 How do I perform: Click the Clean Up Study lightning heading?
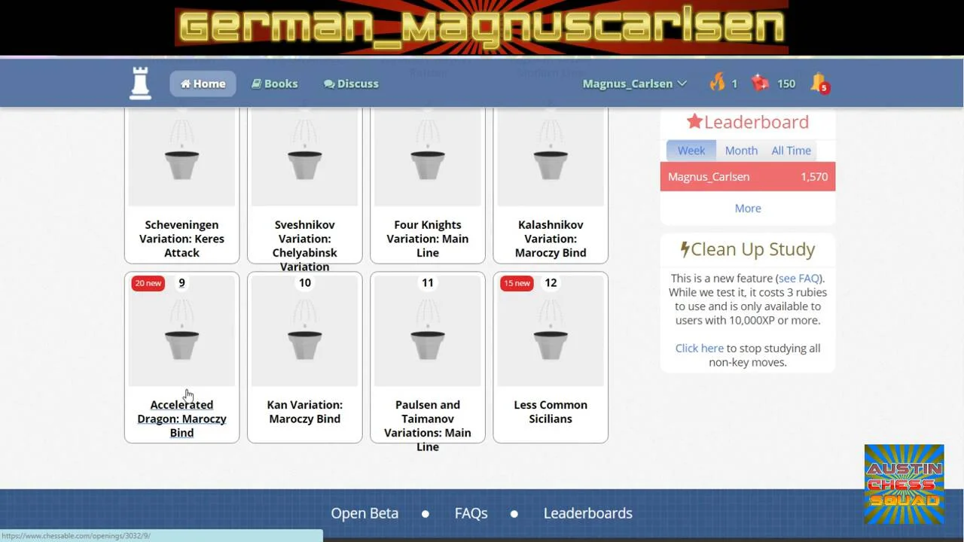(748, 249)
